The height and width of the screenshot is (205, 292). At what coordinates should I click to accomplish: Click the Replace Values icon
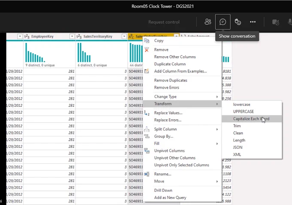pos(147,113)
